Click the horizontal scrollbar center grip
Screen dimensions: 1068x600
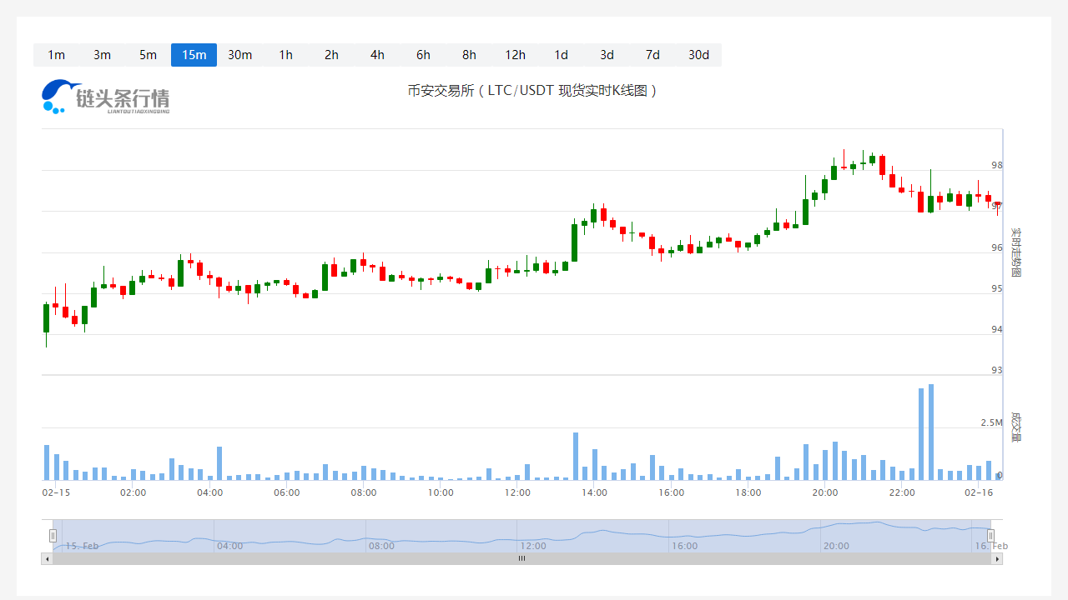[x=521, y=559]
